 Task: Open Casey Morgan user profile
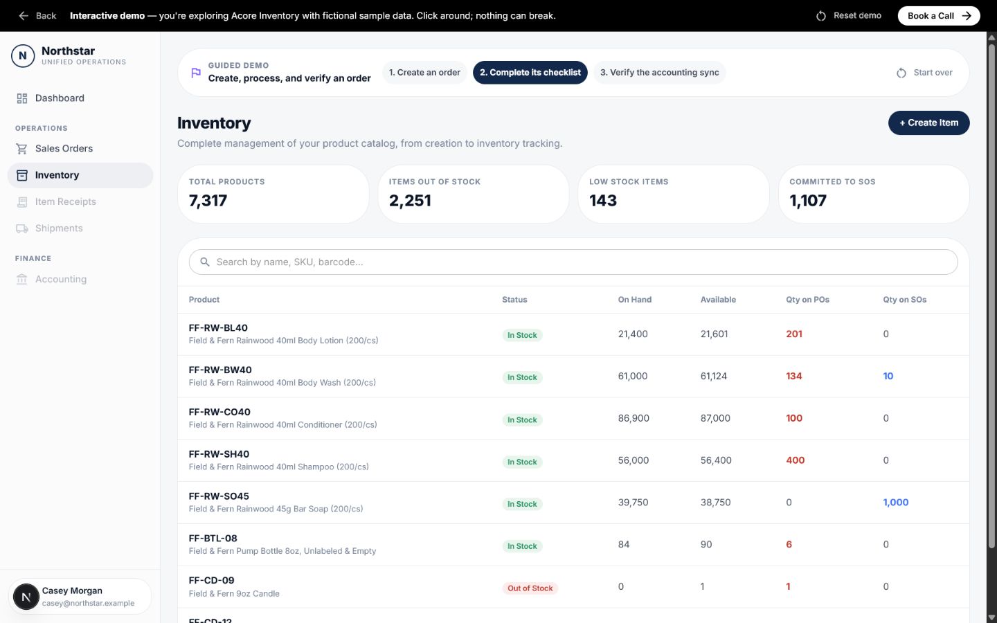pos(80,596)
